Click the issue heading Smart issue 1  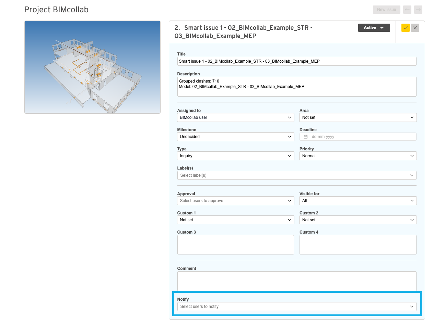(x=243, y=32)
